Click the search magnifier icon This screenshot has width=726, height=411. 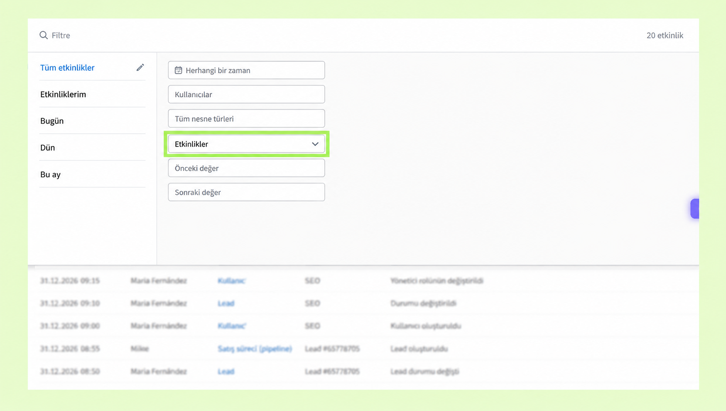coord(44,35)
